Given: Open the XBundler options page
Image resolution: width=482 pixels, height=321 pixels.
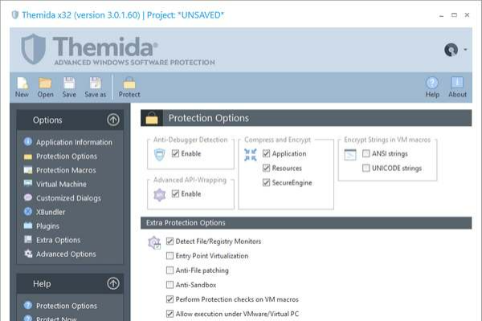Looking at the screenshot, I should pyautogui.click(x=51, y=212).
